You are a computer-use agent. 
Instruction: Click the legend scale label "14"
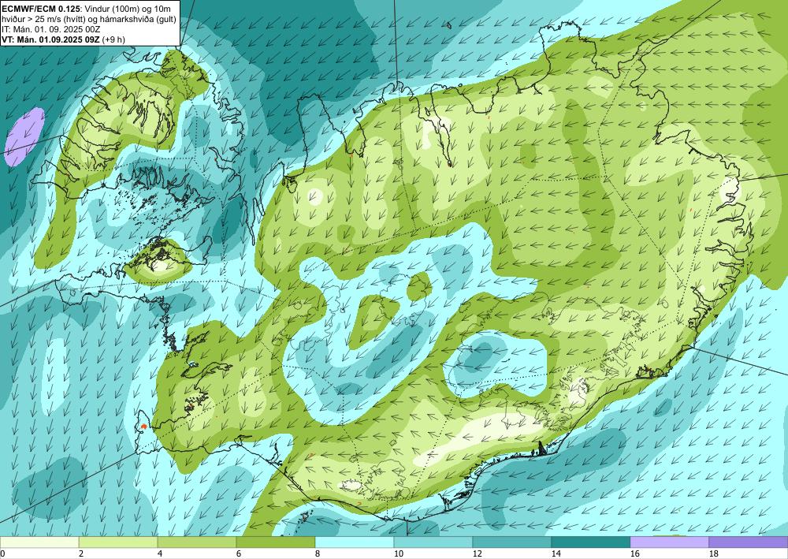coord(556,554)
